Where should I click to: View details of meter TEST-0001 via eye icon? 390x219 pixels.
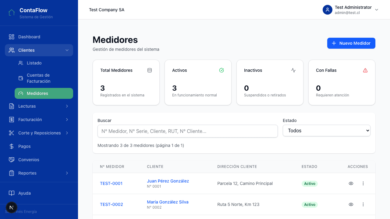tap(351, 183)
